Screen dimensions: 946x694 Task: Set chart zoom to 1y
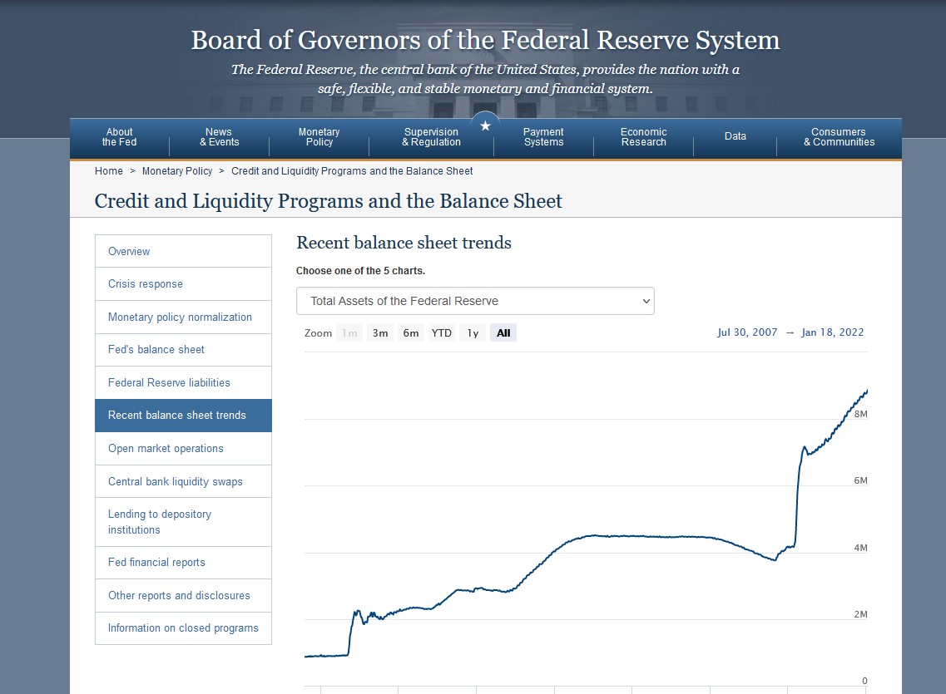(473, 332)
